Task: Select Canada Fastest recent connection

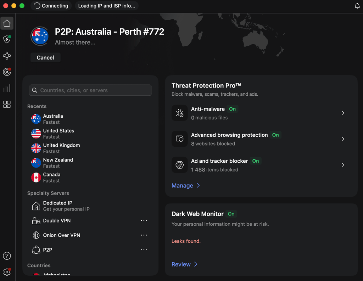Action: tap(90, 178)
